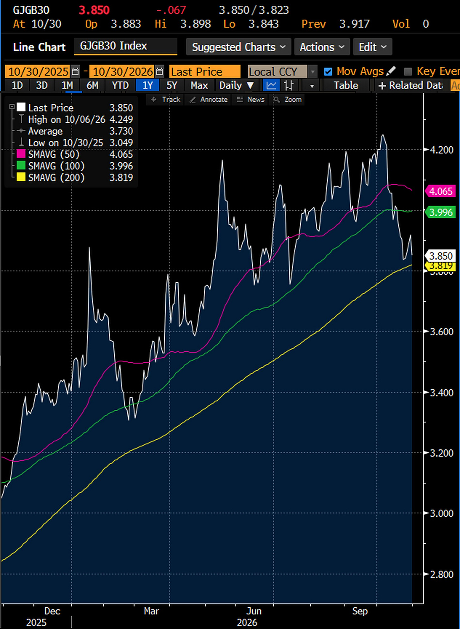Select the High on 10/06/26 legend row
This screenshot has width=460, height=629.
pyautogui.click(x=76, y=119)
